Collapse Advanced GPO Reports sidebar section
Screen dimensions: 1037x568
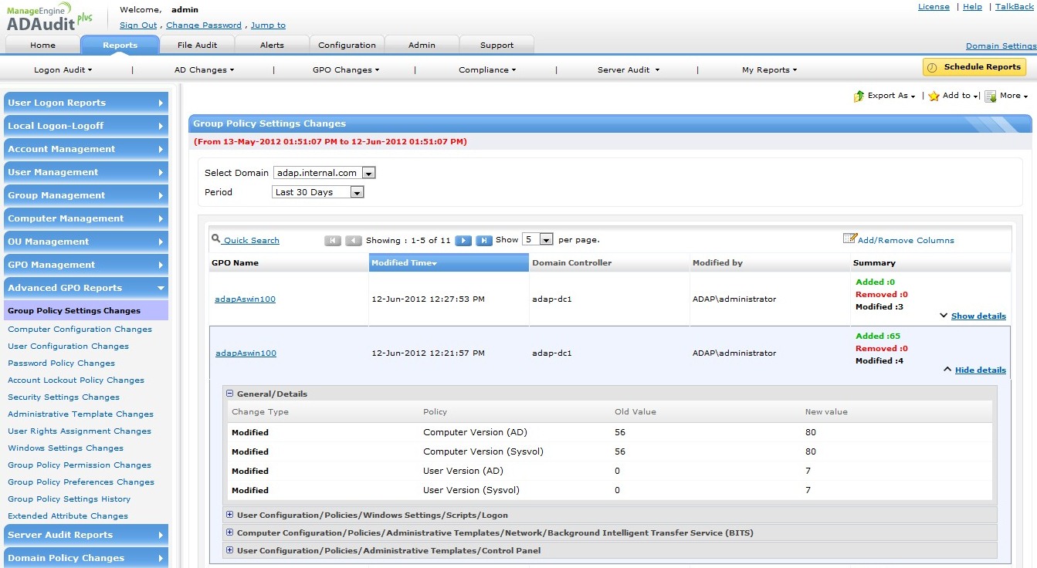[x=86, y=288]
